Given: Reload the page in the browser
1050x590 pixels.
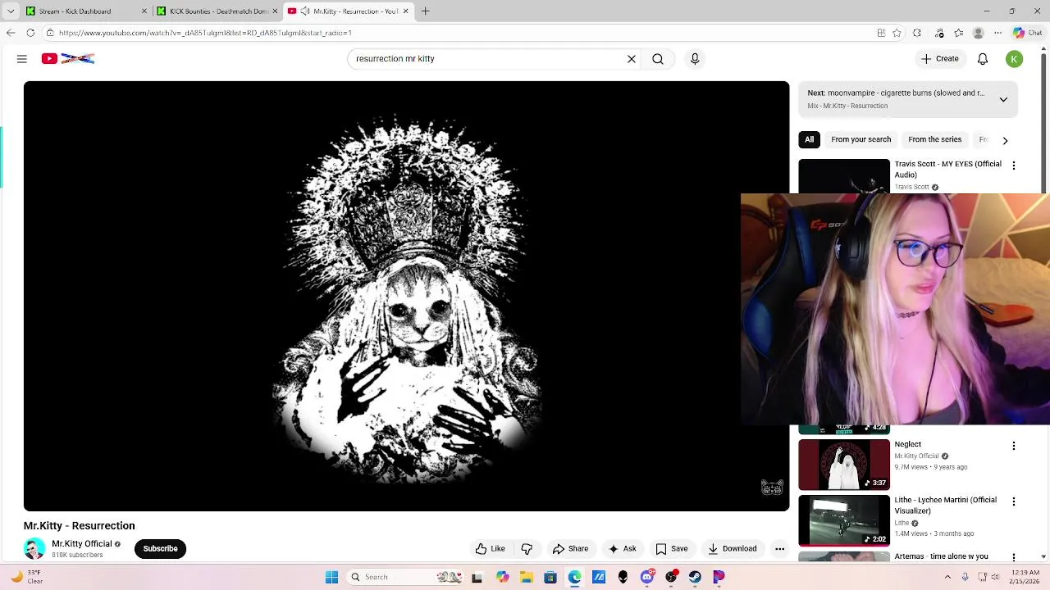Looking at the screenshot, I should (x=30, y=33).
